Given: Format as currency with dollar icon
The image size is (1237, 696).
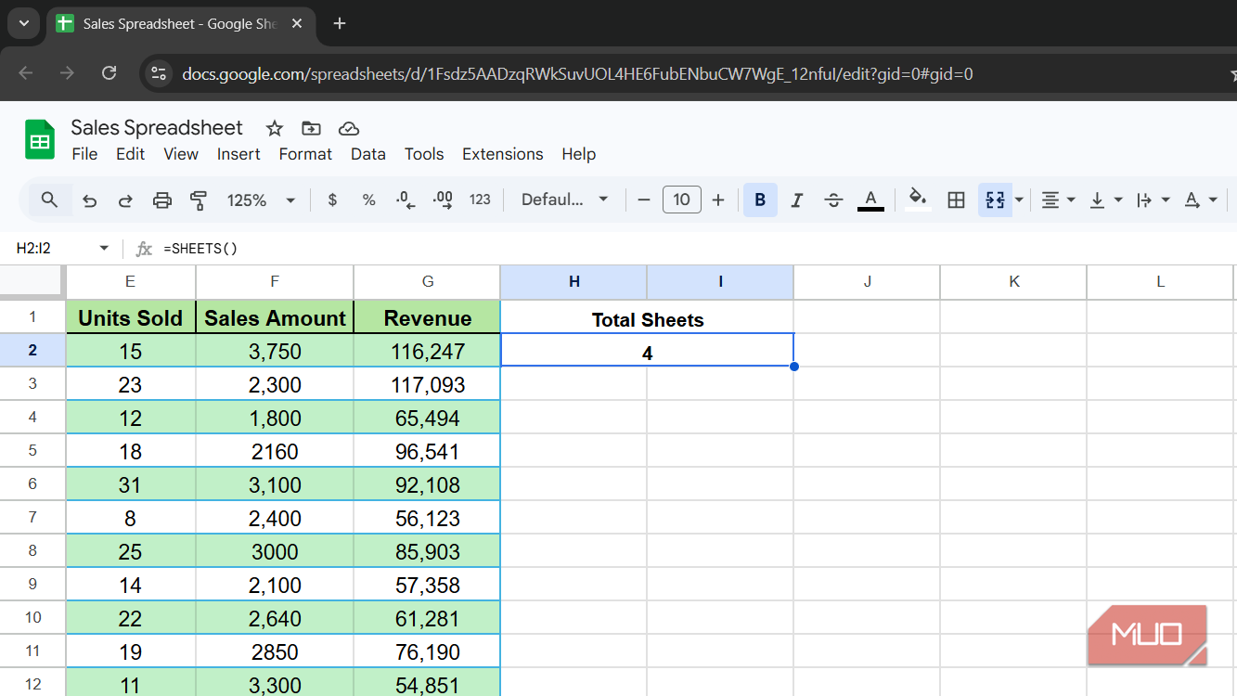Looking at the screenshot, I should (332, 200).
